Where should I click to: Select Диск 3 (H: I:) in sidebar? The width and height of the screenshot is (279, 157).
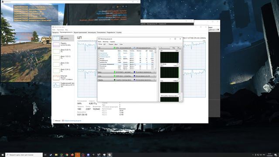point(63,71)
